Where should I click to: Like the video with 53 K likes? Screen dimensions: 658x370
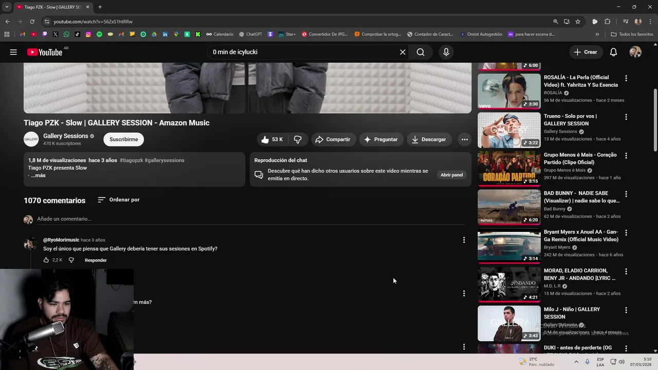pos(272,139)
